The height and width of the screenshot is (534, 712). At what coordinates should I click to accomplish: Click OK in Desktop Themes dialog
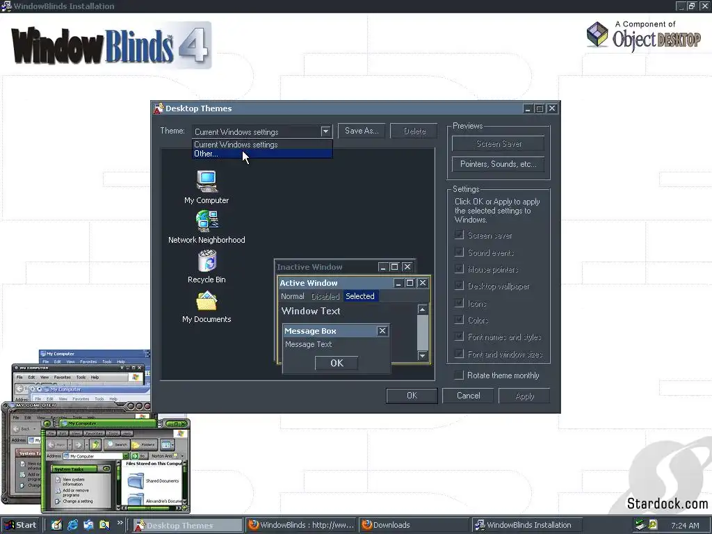412,396
